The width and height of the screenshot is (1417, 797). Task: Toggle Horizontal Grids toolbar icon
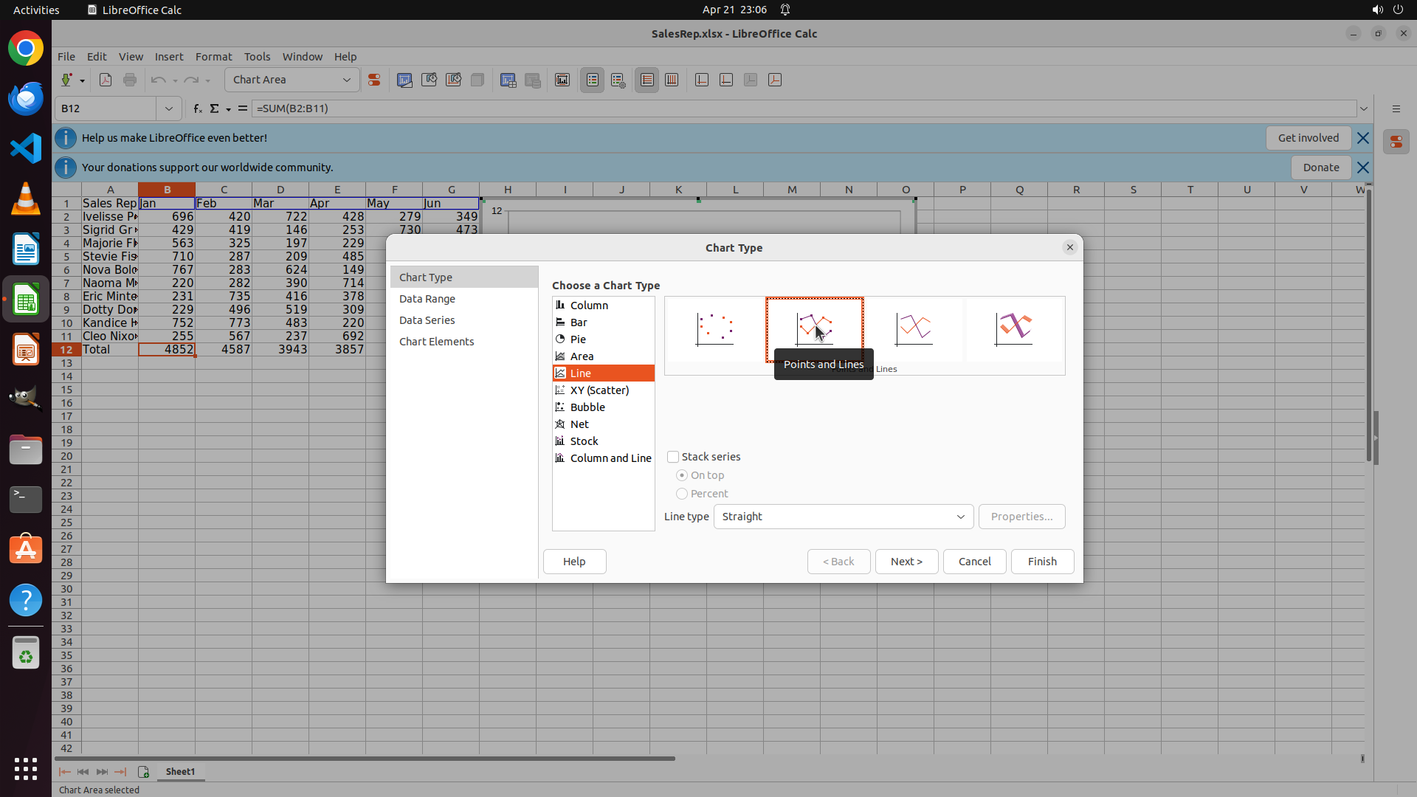(x=647, y=80)
